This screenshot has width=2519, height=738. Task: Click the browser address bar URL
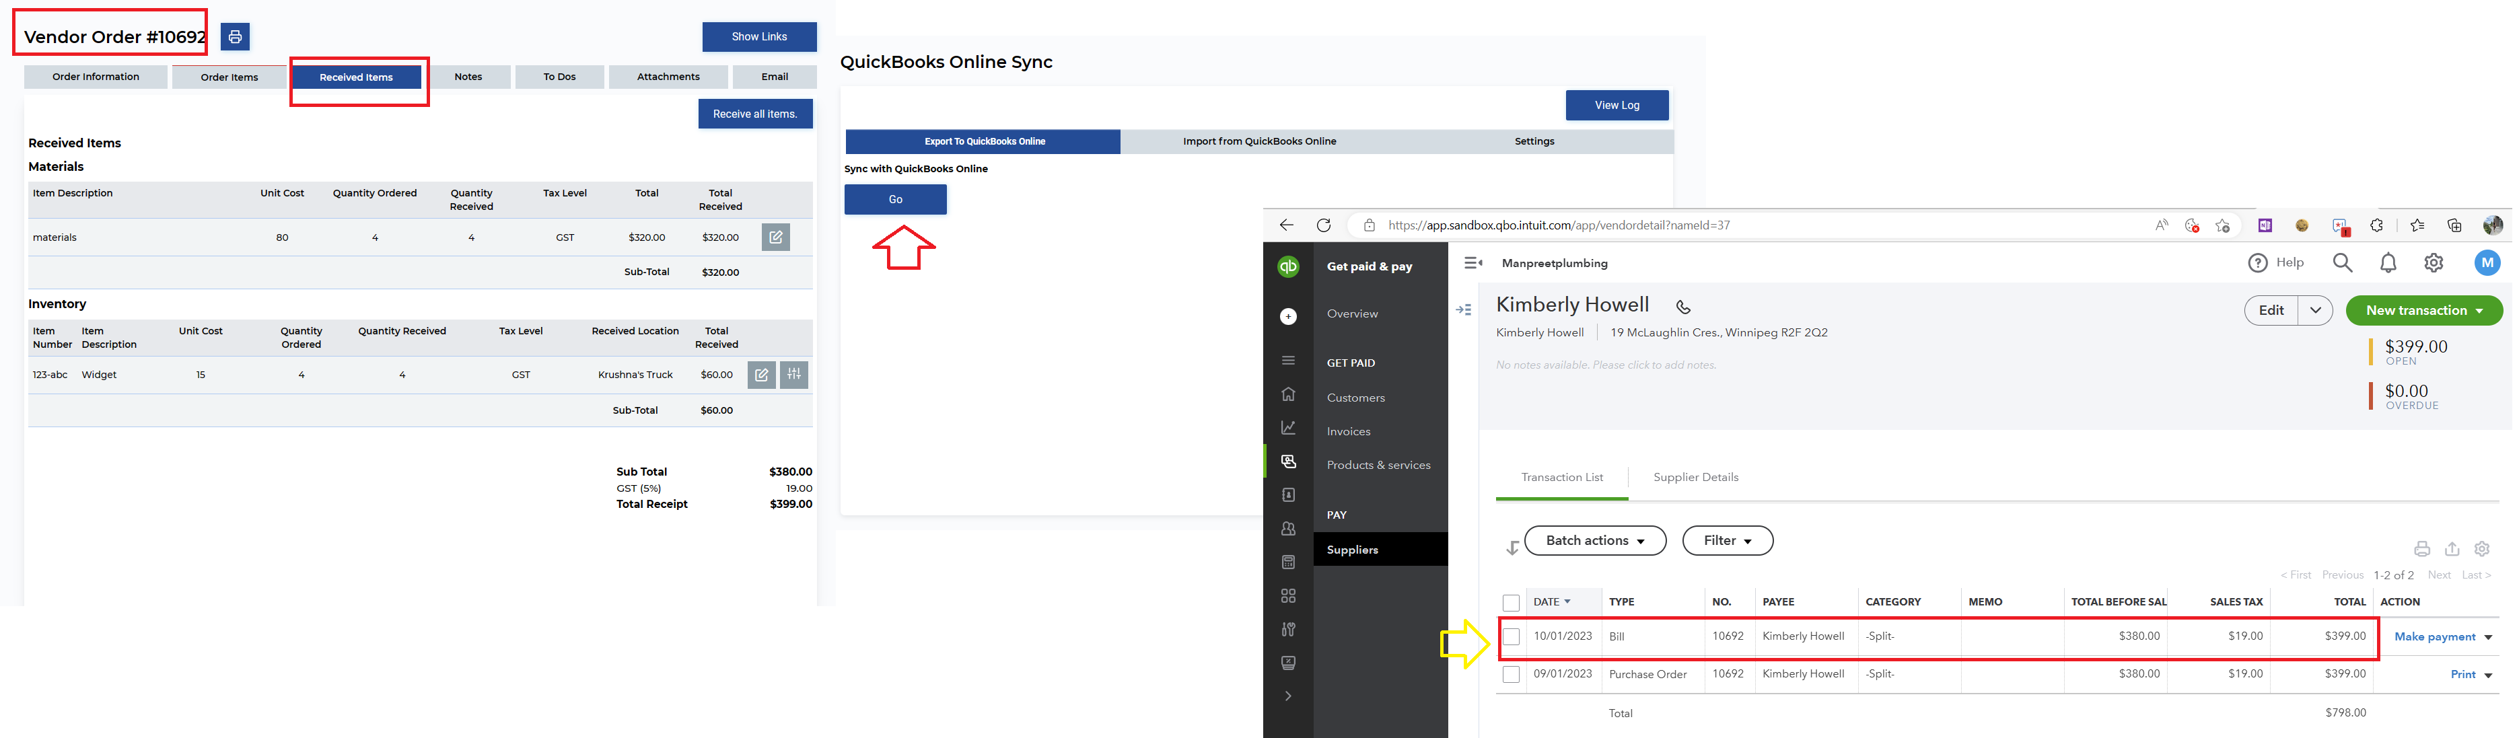click(x=1559, y=226)
